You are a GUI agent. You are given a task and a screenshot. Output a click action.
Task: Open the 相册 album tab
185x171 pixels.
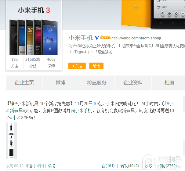click(x=169, y=83)
